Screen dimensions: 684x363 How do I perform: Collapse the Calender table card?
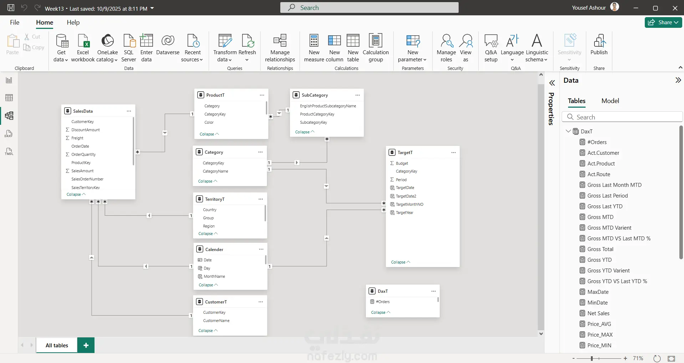pyautogui.click(x=208, y=285)
